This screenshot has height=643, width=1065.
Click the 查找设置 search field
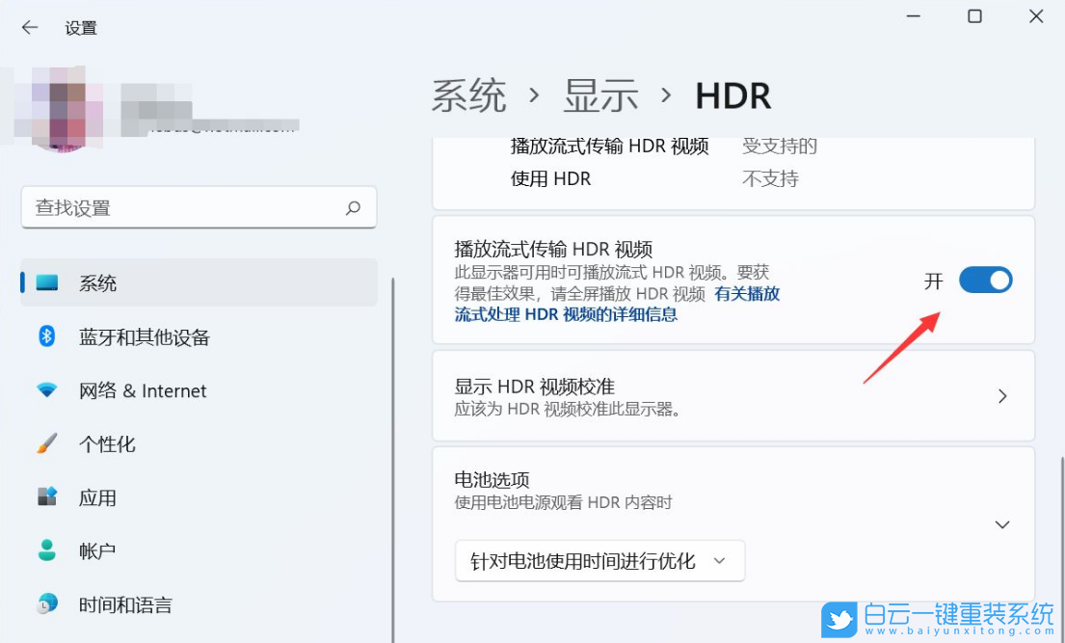point(183,207)
